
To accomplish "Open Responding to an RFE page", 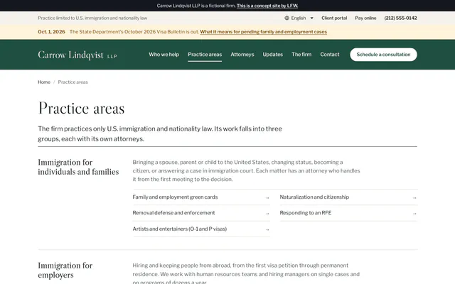I will tap(348, 213).
